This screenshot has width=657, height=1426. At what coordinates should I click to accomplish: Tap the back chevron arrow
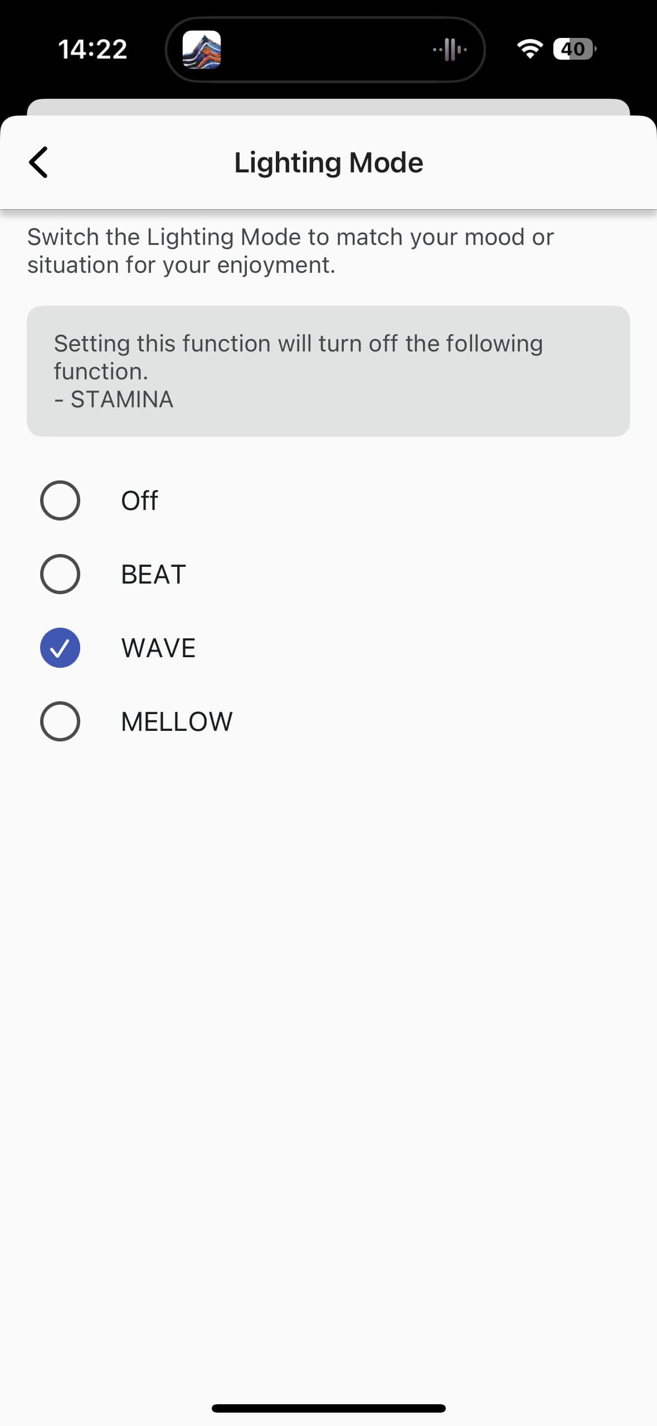[x=38, y=162]
